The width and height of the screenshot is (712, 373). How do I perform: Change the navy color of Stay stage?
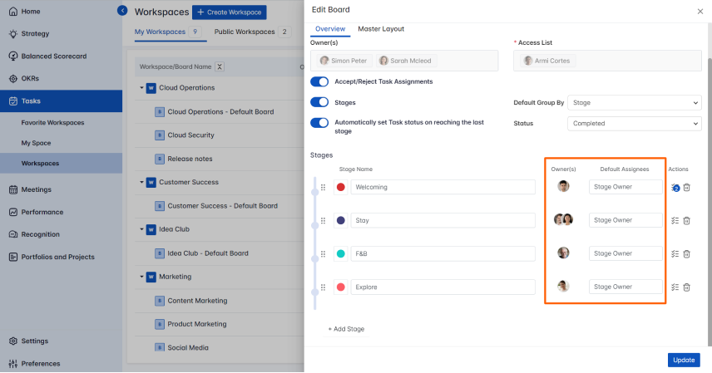click(x=340, y=220)
